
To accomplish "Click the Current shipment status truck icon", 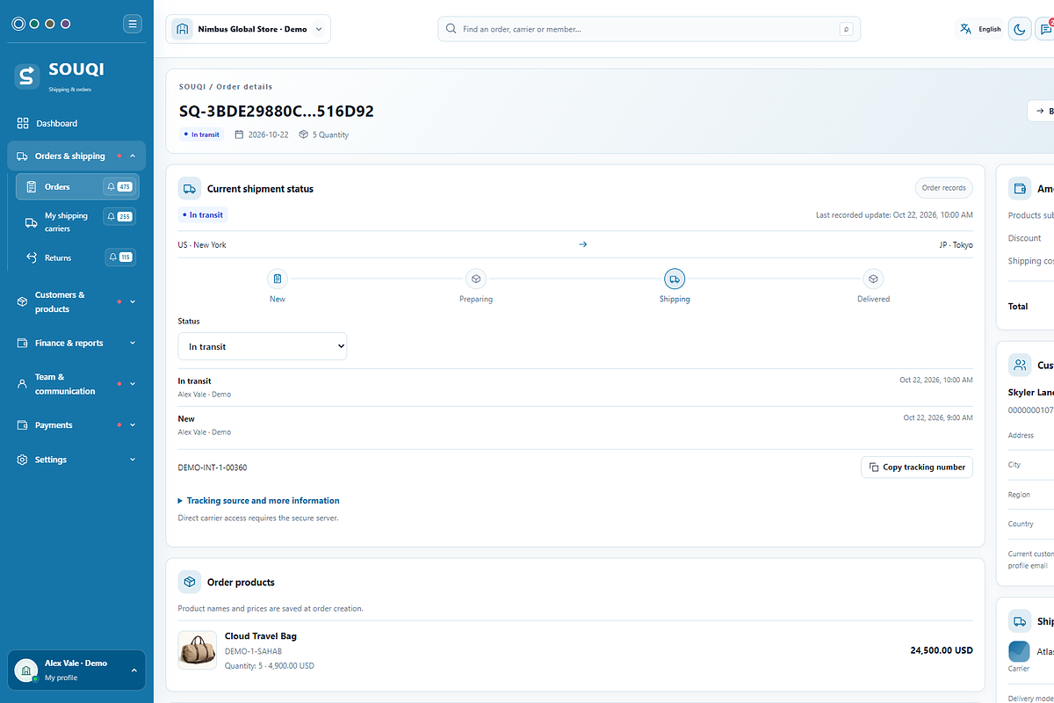I will 190,188.
